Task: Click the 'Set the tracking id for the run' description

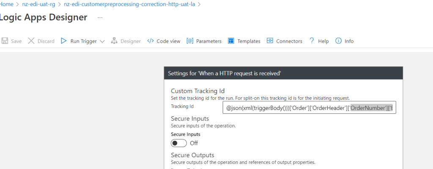Action: pyautogui.click(x=260, y=98)
